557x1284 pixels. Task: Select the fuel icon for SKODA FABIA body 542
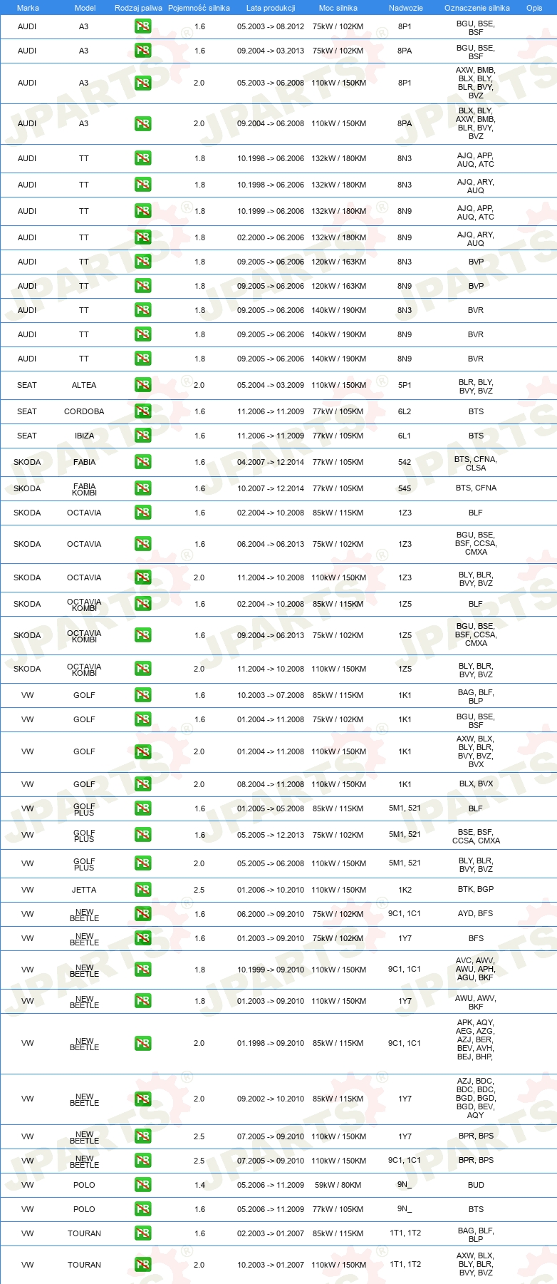[142, 462]
